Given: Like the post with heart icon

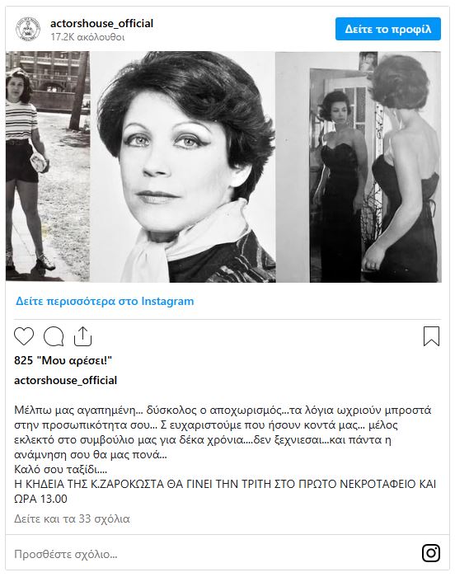Looking at the screenshot, I should tap(24, 336).
